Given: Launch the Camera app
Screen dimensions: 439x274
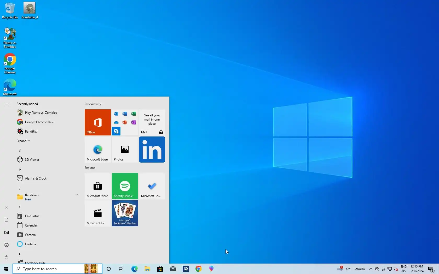Looking at the screenshot, I should [x=47, y=235].
